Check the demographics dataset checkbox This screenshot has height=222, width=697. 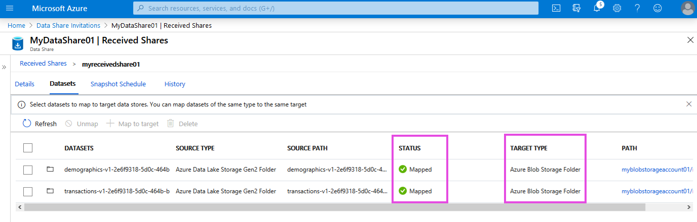pyautogui.click(x=28, y=170)
